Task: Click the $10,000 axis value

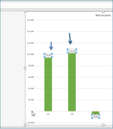Action: pos(30,54)
